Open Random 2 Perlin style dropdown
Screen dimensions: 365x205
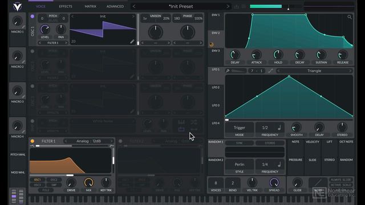pyautogui.click(x=240, y=165)
